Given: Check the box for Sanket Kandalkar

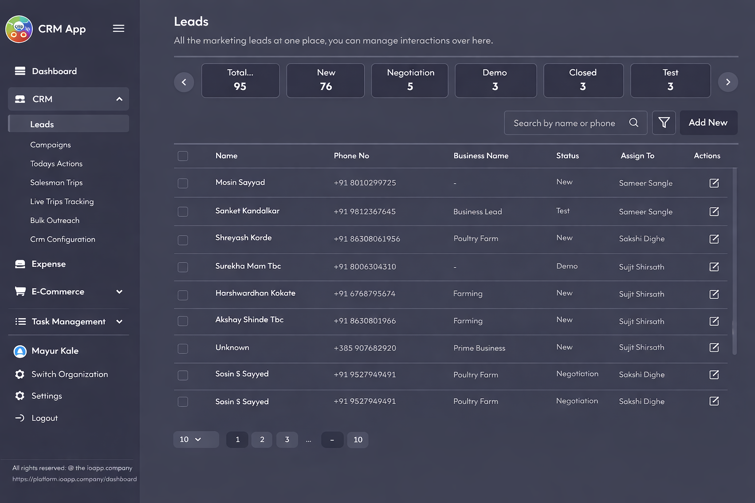Looking at the screenshot, I should (183, 212).
